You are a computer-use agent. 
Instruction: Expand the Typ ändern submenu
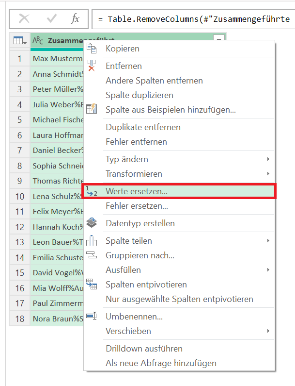pyautogui.click(x=268, y=159)
